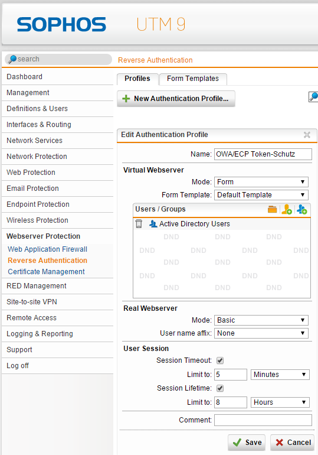Open the Virtual Webserver Mode dropdown
This screenshot has height=455, width=318.
click(x=261, y=182)
